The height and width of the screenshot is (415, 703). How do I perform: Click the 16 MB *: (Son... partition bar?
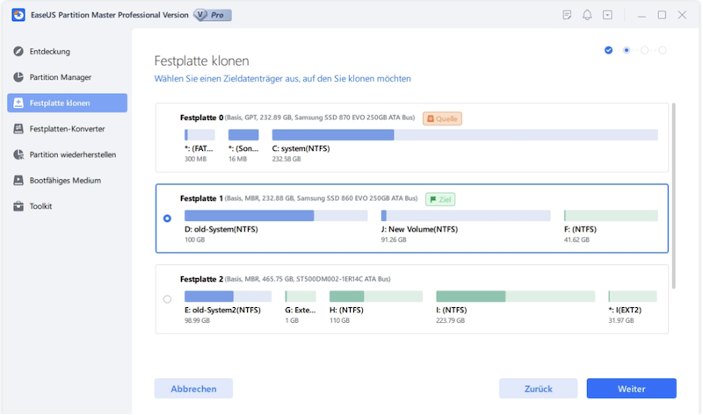243,135
